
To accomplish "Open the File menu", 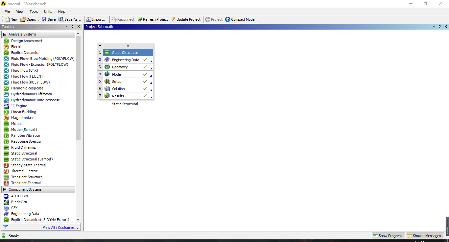I will pos(7,12).
